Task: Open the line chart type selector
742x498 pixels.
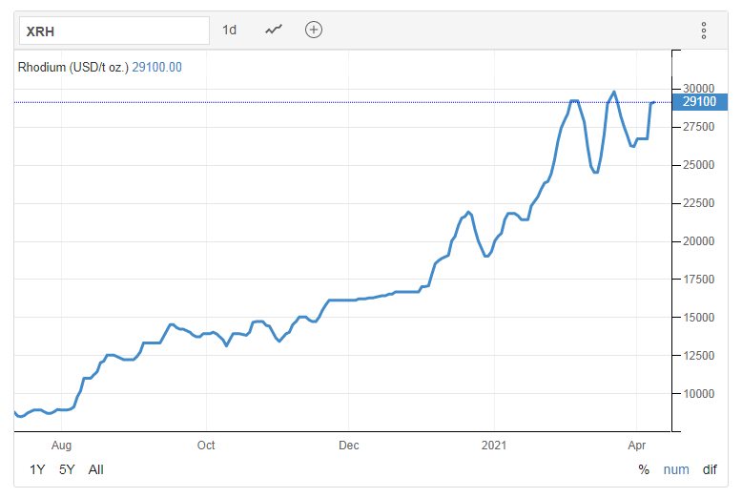Action: pos(274,30)
